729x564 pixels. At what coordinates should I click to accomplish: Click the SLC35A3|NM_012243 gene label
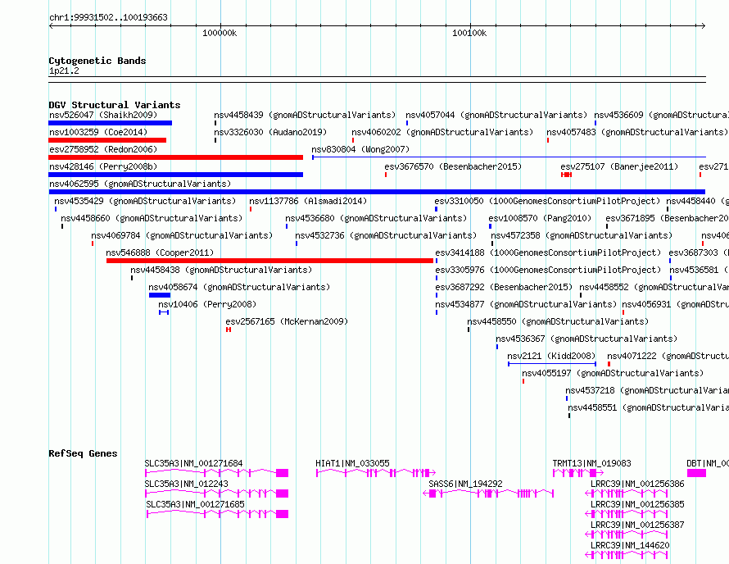(187, 484)
